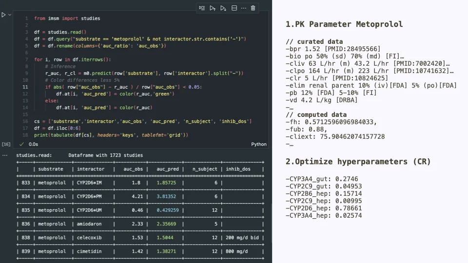Click the 'Color differences less 5%' comment
Image resolution: width=468 pixels, height=263 pixels.
pyautogui.click(x=82, y=80)
